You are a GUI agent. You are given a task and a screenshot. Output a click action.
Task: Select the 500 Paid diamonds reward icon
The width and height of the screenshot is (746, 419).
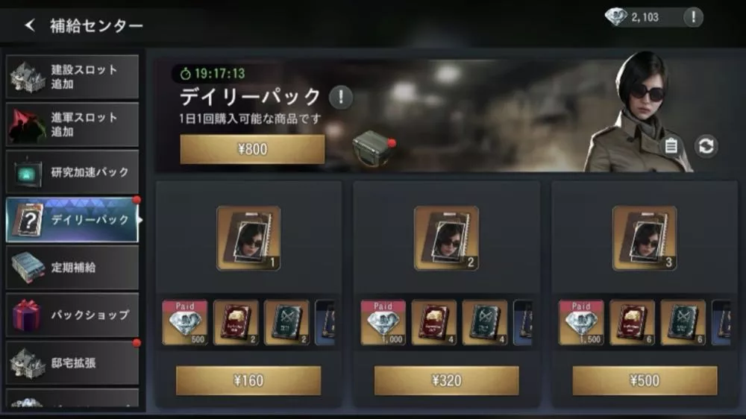[x=184, y=322]
